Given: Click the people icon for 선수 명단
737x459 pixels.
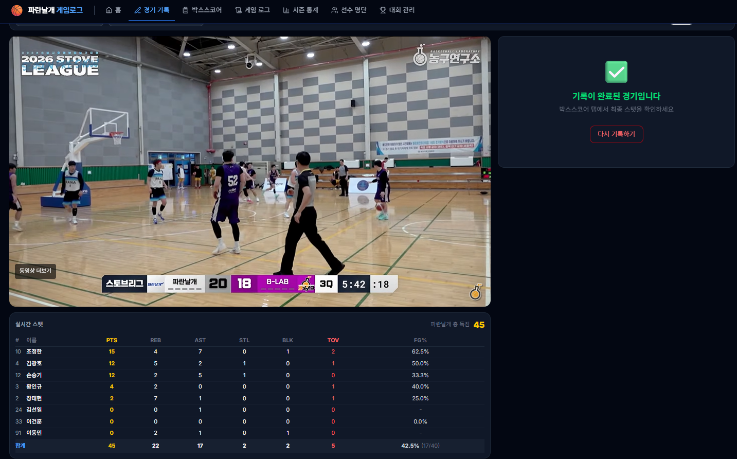Looking at the screenshot, I should pyautogui.click(x=334, y=10).
